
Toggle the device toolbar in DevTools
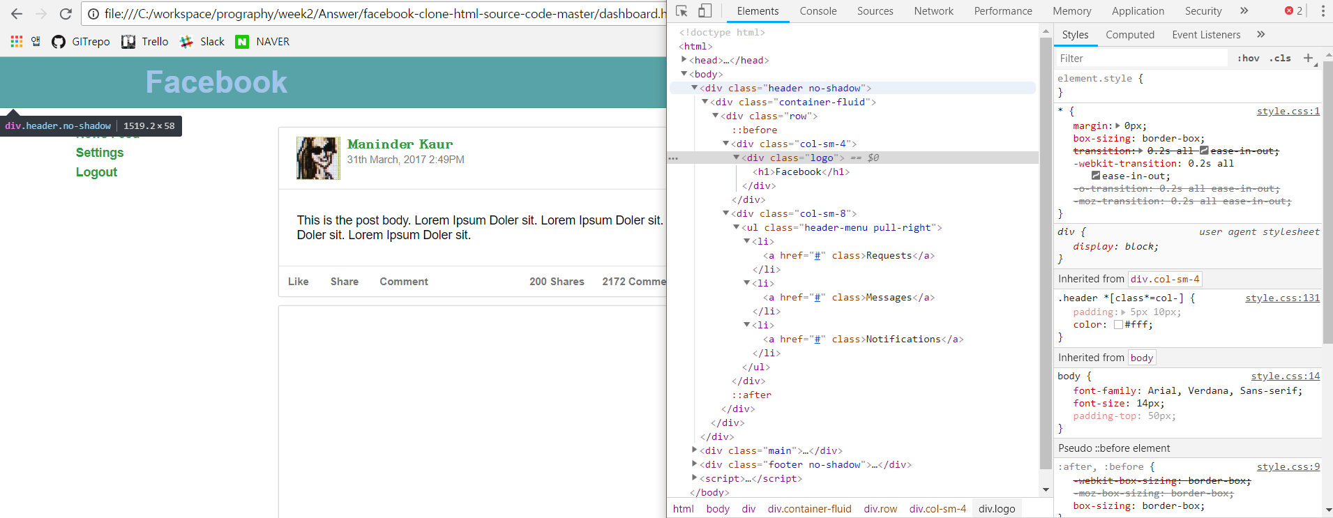coord(705,11)
